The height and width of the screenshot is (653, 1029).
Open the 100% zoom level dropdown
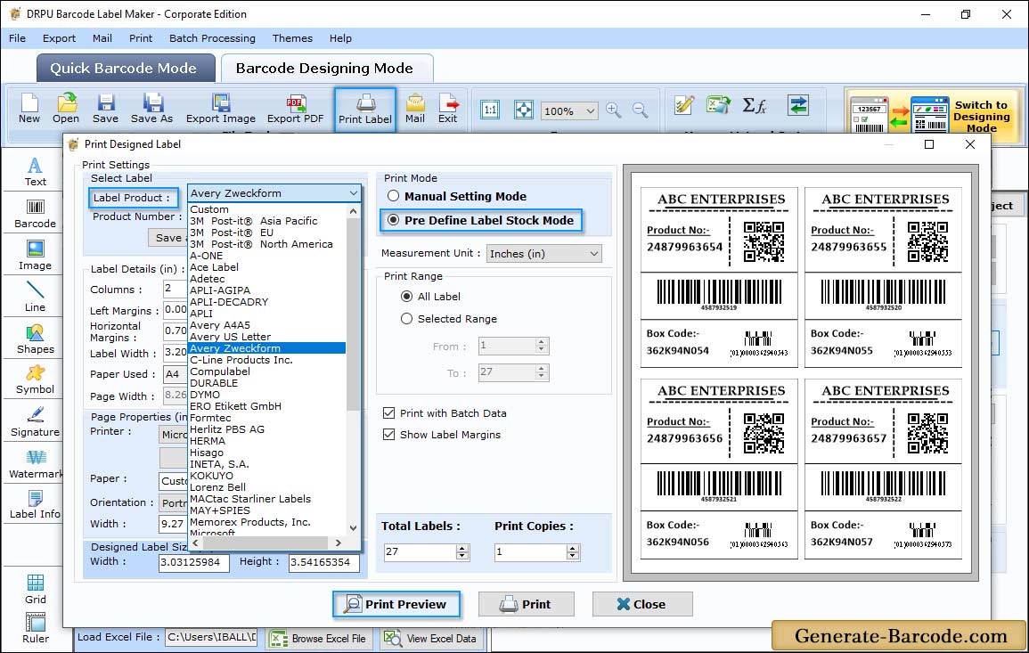tap(569, 110)
